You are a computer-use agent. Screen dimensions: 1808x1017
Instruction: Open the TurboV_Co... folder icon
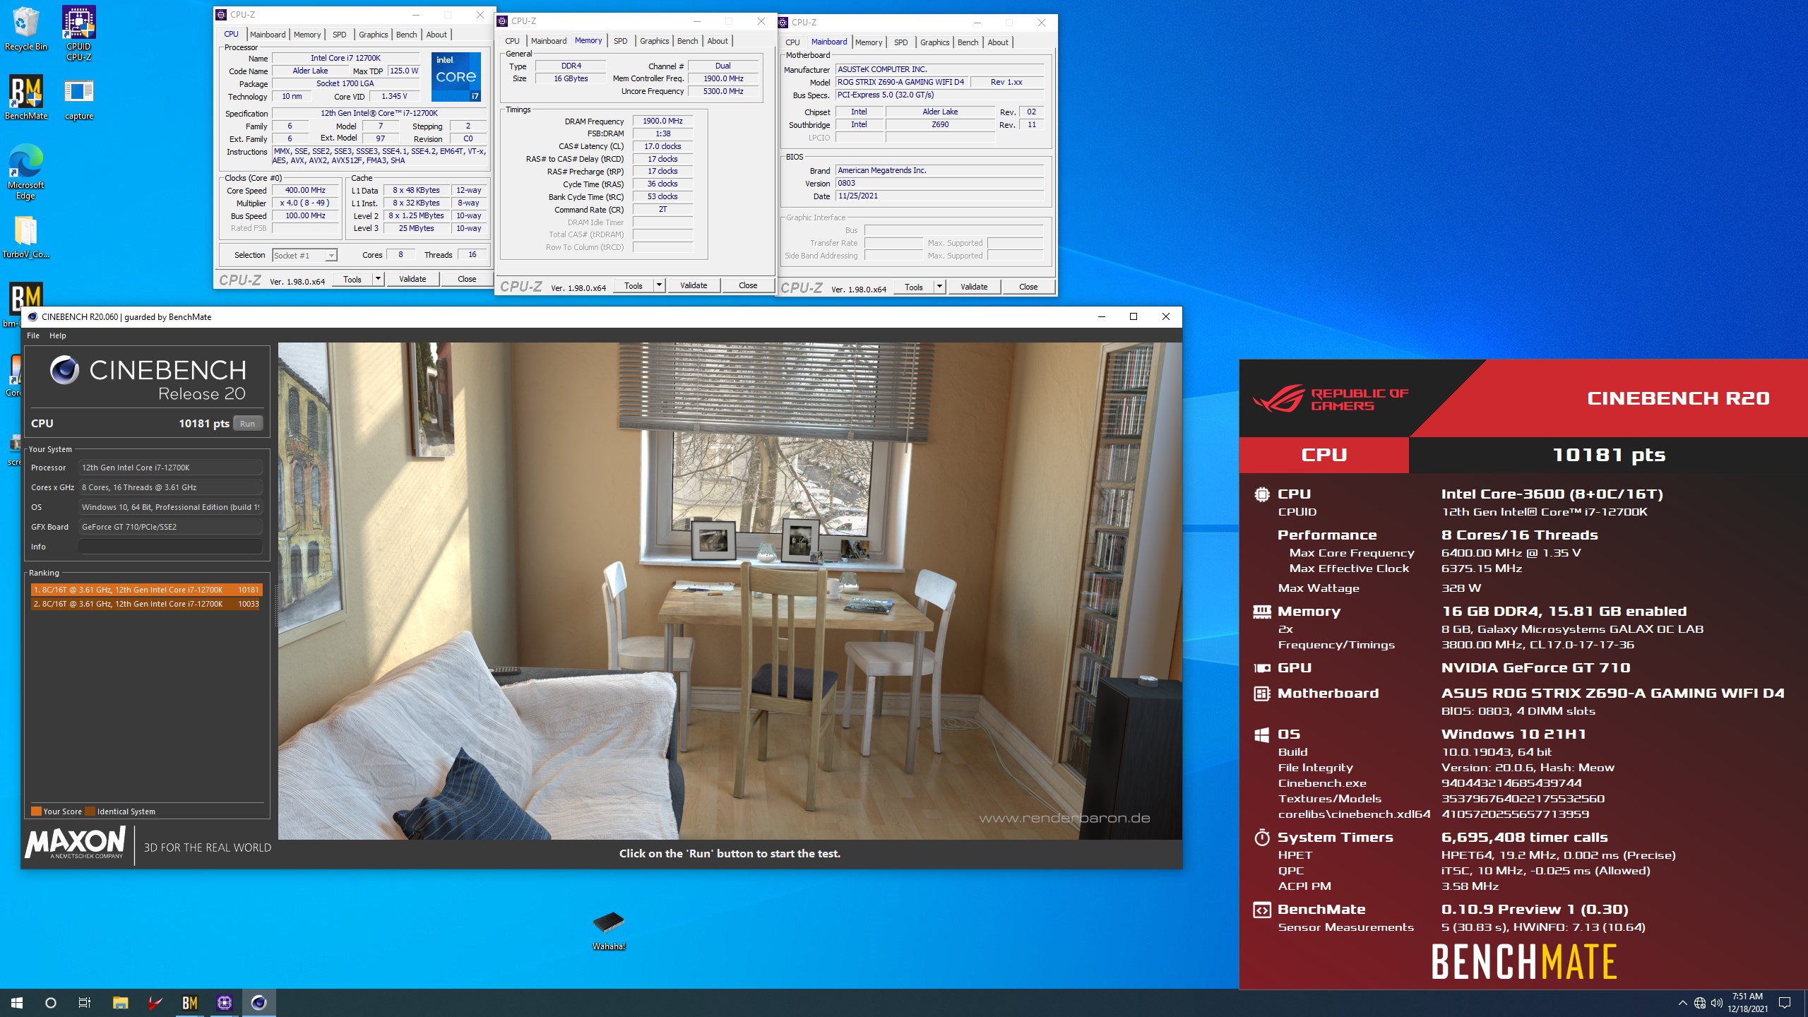tap(26, 237)
